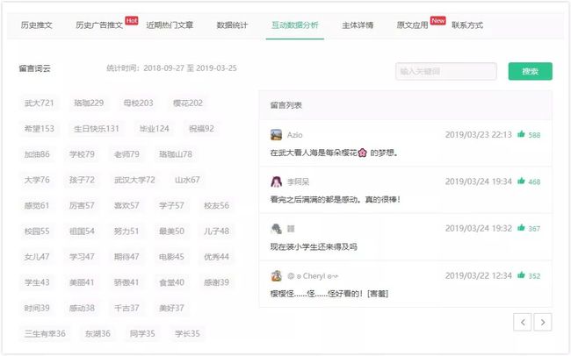Viewport: 571px width, 356px height.
Task: Focus the keyword search input field
Action: [x=446, y=71]
